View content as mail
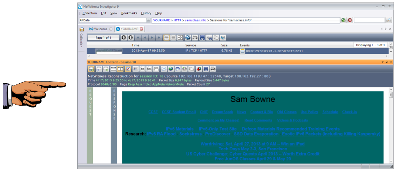The image size is (396, 171). 164,69
